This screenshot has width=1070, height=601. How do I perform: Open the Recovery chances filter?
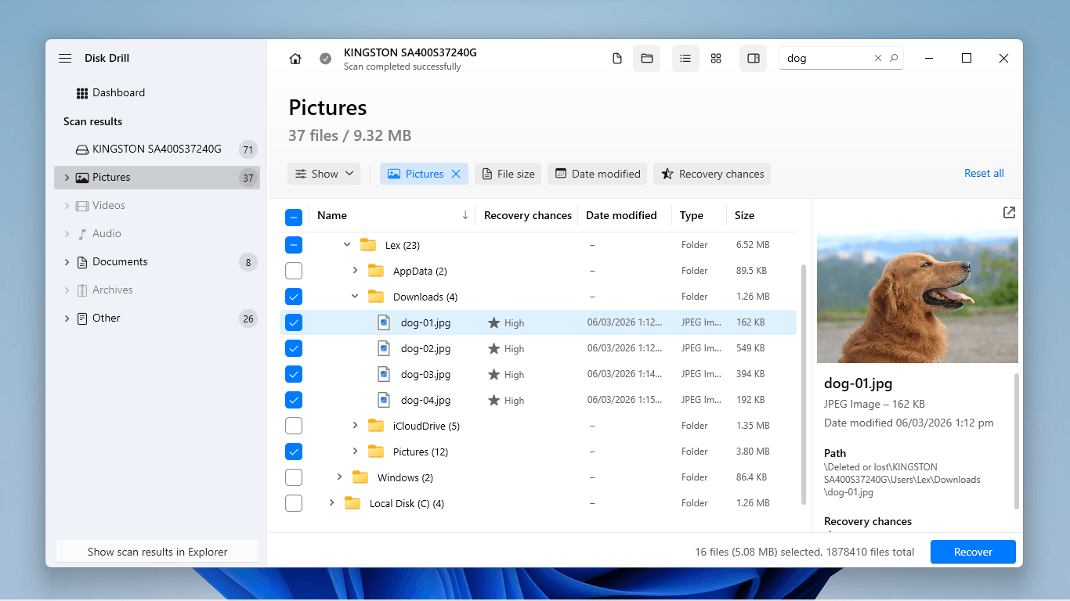[712, 174]
